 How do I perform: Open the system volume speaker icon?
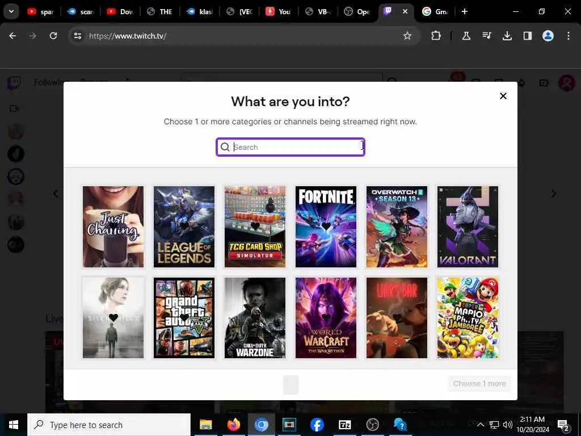point(507,425)
